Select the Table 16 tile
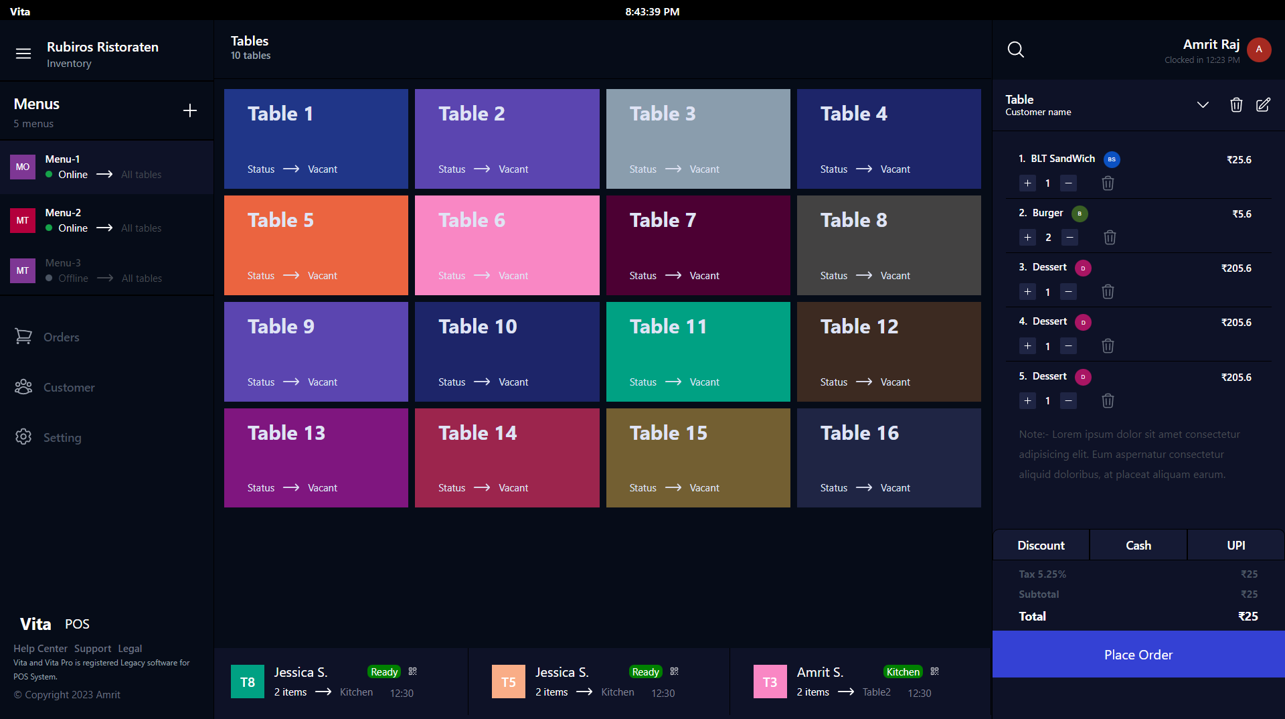Image resolution: width=1285 pixels, height=719 pixels. coord(889,458)
